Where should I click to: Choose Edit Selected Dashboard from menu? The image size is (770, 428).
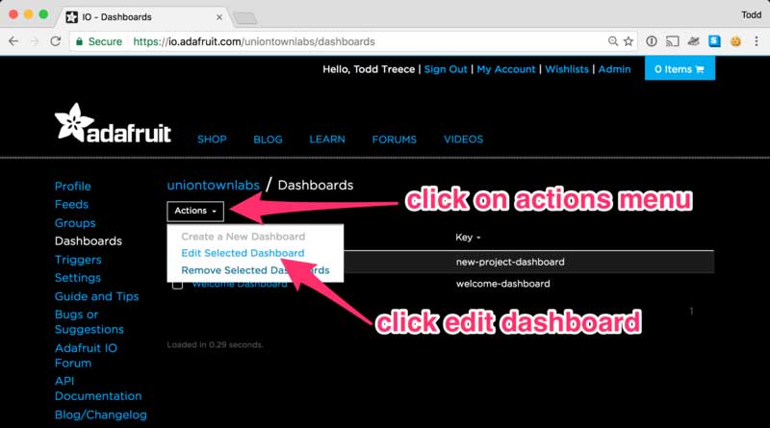coord(243,253)
